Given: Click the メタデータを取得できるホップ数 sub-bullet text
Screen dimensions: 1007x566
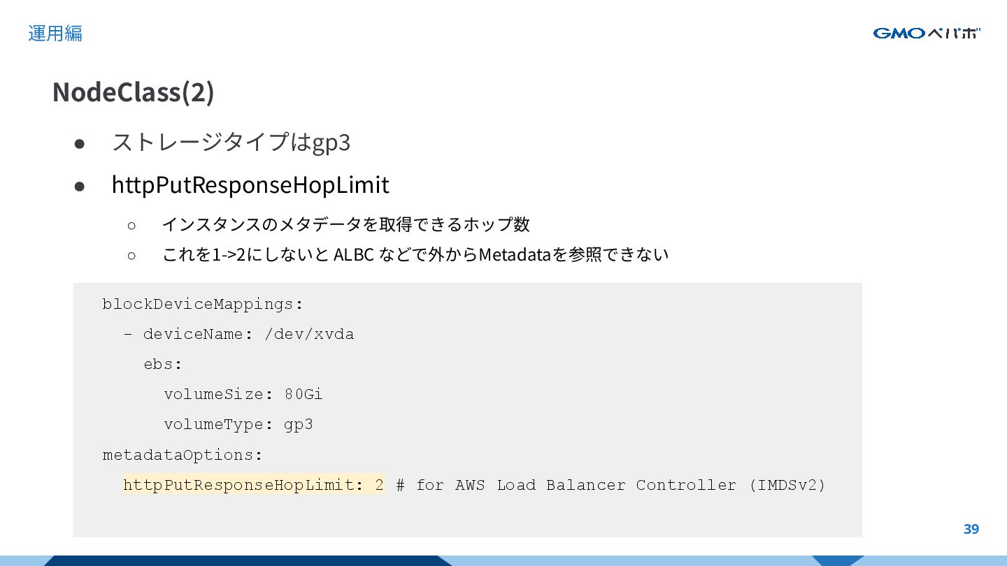Looking at the screenshot, I should point(346,224).
